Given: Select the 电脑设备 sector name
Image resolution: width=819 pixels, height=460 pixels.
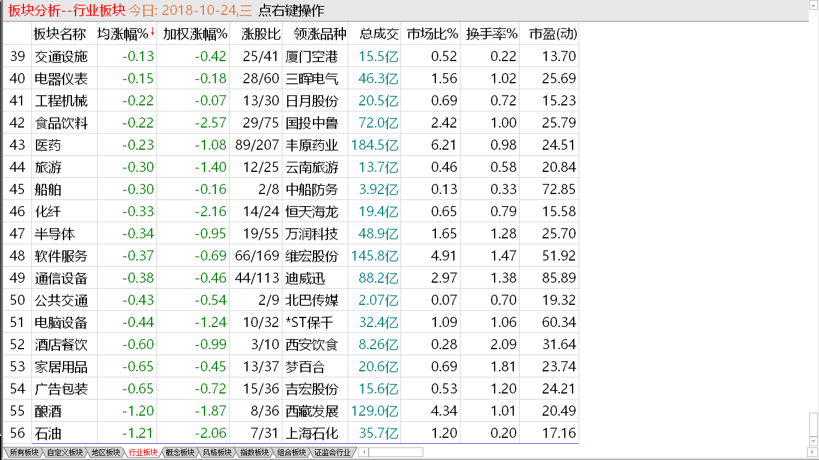Looking at the screenshot, I should click(x=61, y=322).
